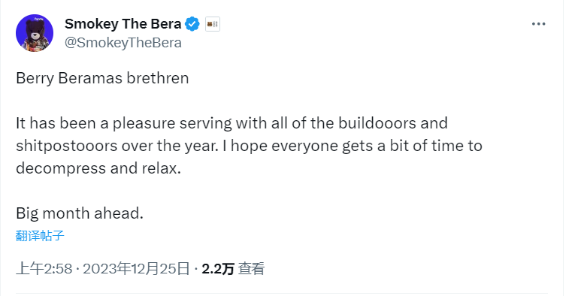Open Smokey The Bera's bear avatar
Viewport: 578px width, 296px height.
click(x=35, y=33)
